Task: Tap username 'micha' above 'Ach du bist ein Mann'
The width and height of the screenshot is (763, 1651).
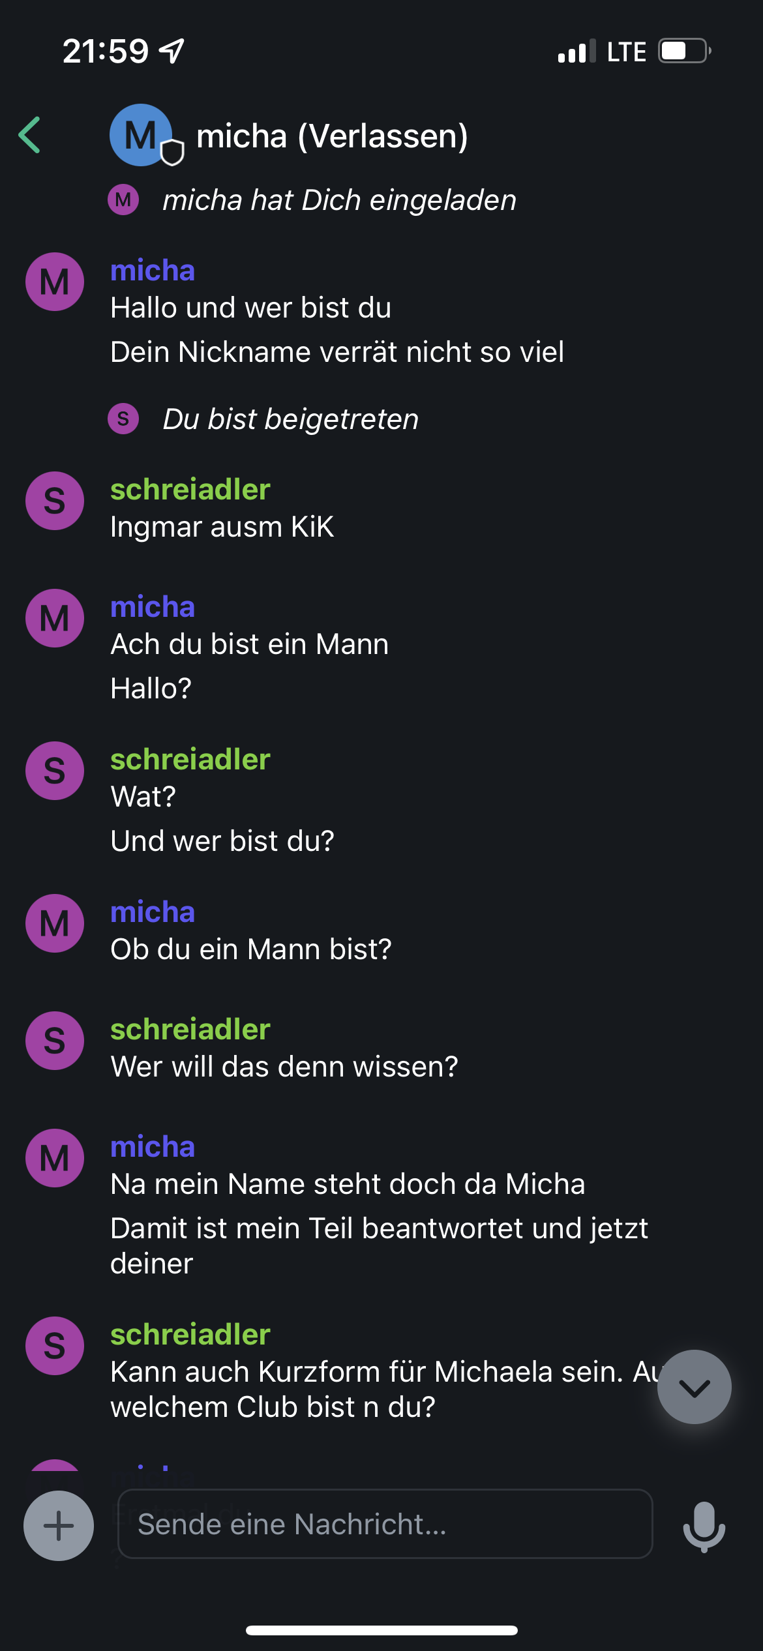Action: click(x=153, y=607)
